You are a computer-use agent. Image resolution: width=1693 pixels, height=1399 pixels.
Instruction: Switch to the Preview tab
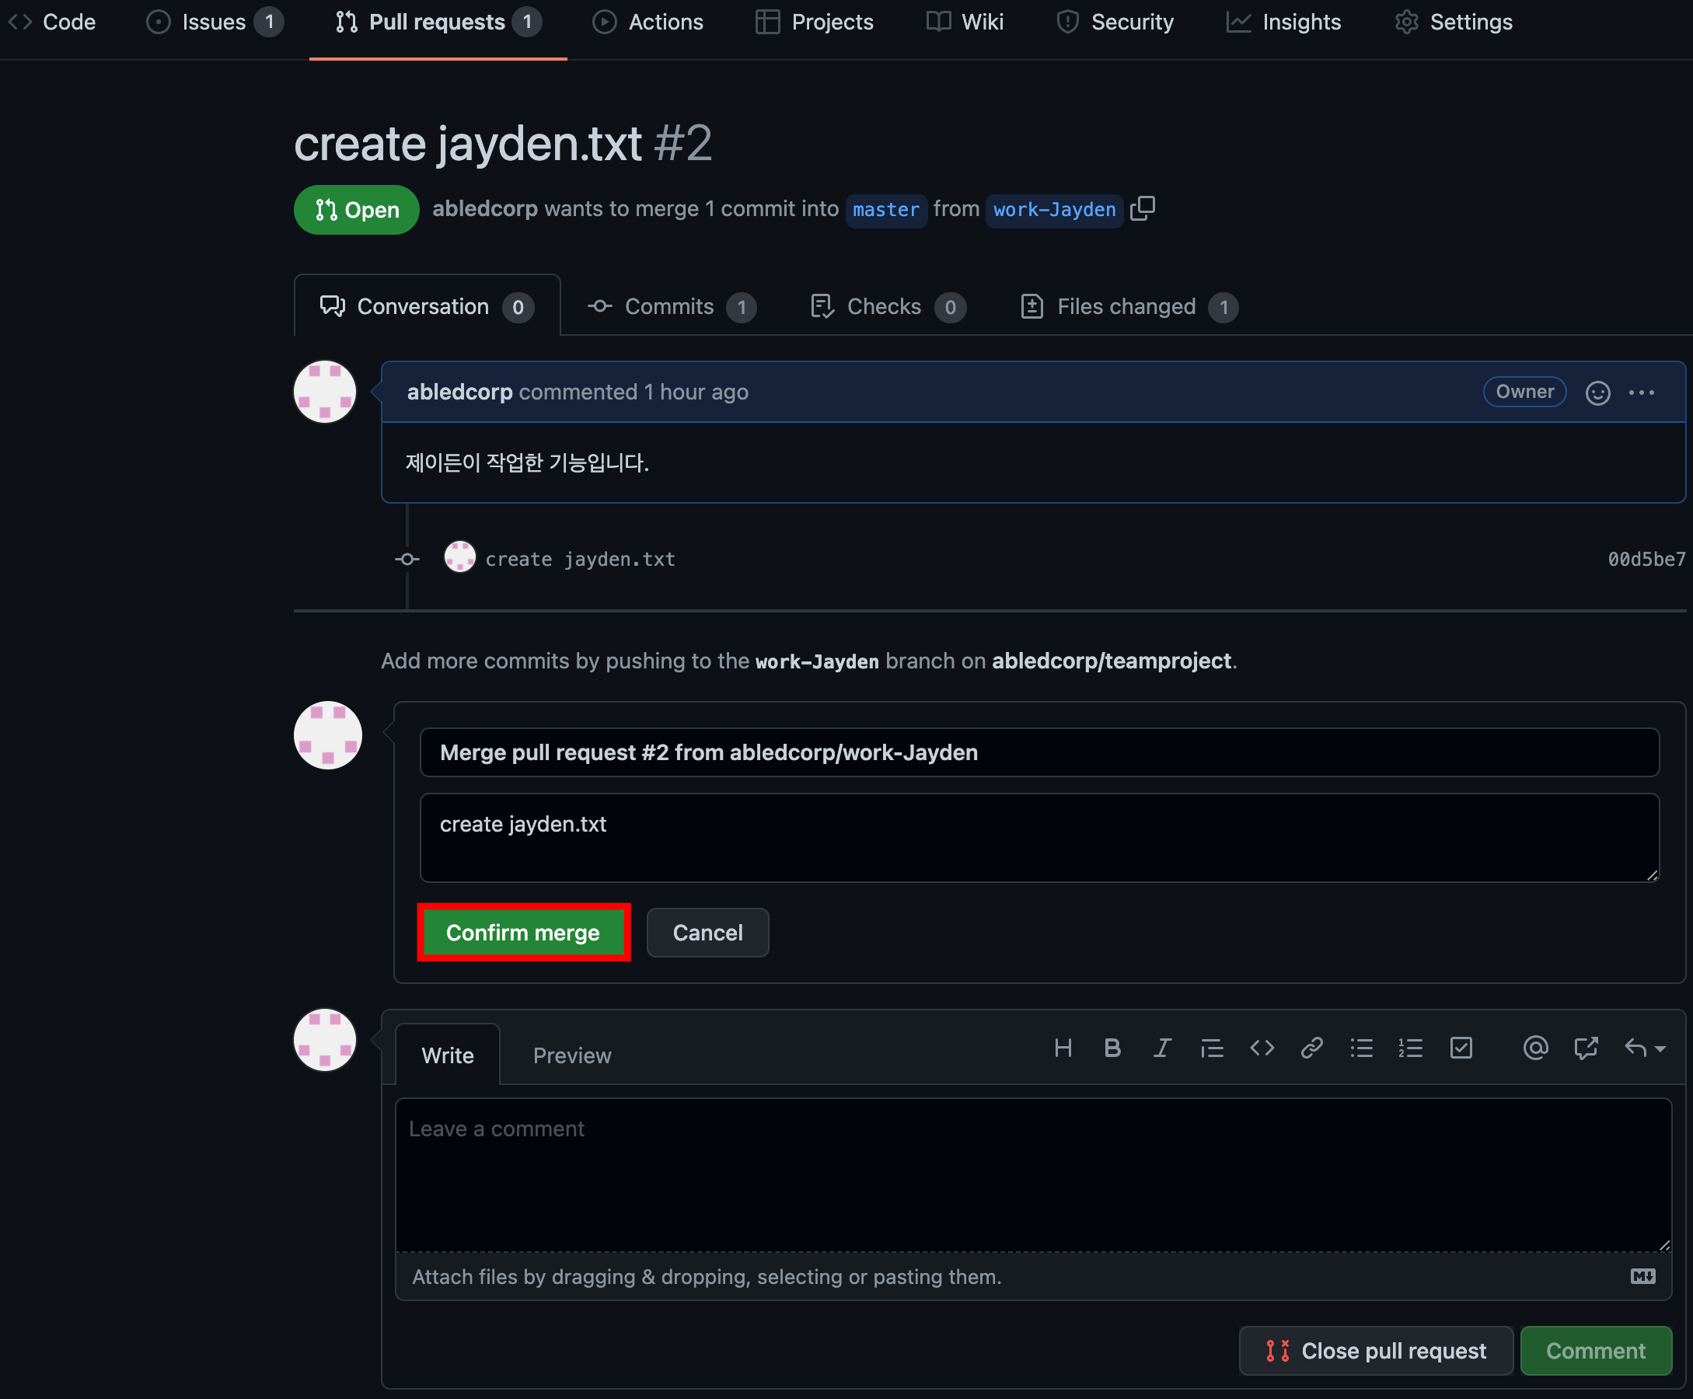572,1055
